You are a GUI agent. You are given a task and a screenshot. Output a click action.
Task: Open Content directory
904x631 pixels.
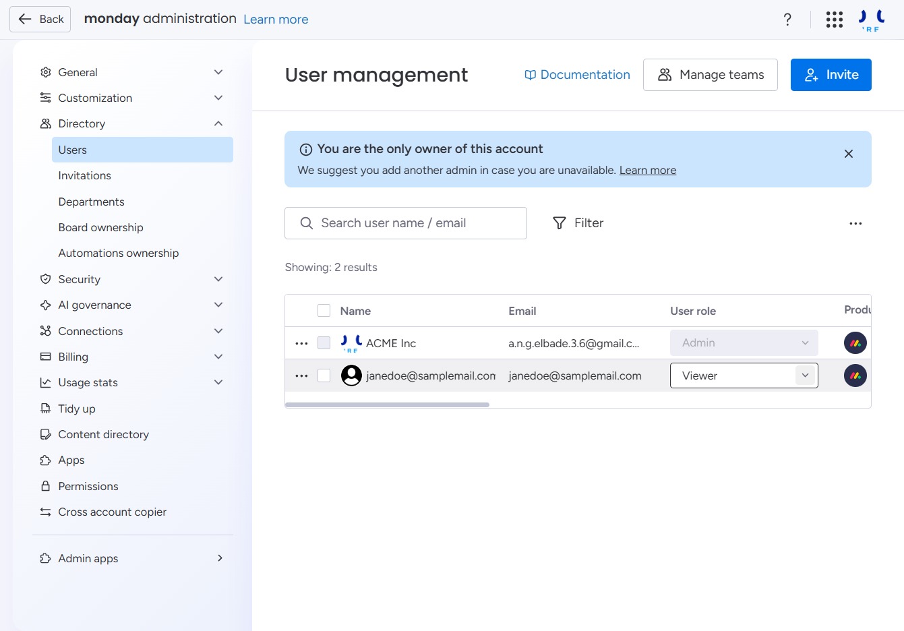tap(103, 434)
